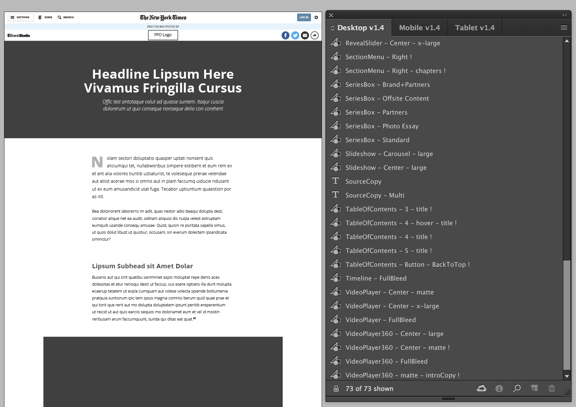Click the email share icon
Image resolution: width=576 pixels, height=407 pixels.
coord(305,36)
